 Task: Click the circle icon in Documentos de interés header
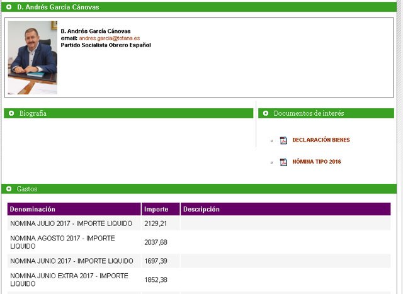[266, 113]
